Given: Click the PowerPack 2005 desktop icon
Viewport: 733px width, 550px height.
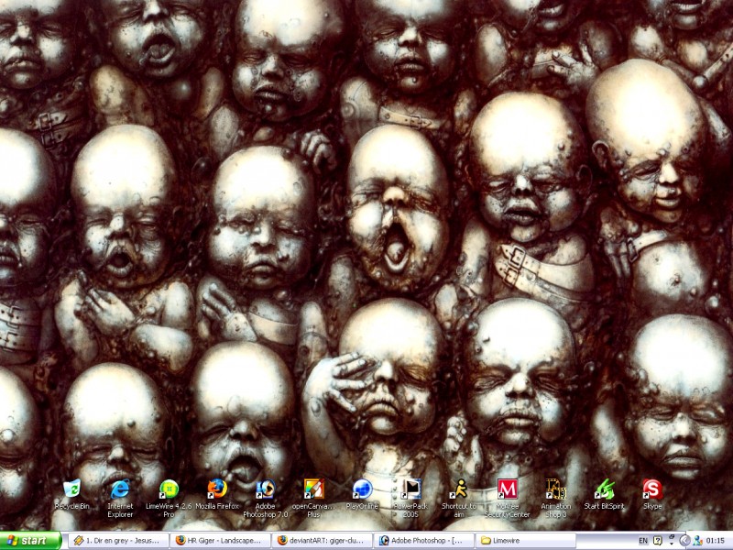Looking at the screenshot, I should (x=410, y=498).
